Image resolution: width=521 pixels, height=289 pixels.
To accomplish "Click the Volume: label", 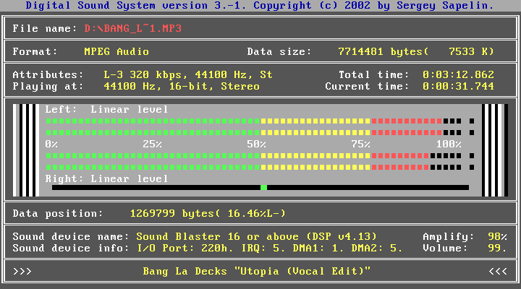I will tap(445, 249).
